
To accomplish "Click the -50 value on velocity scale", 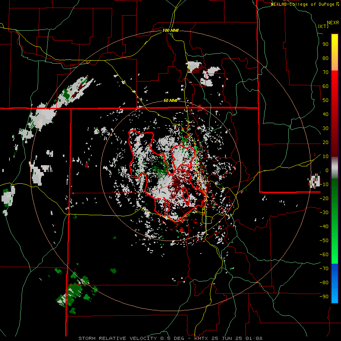I will tap(324, 241).
